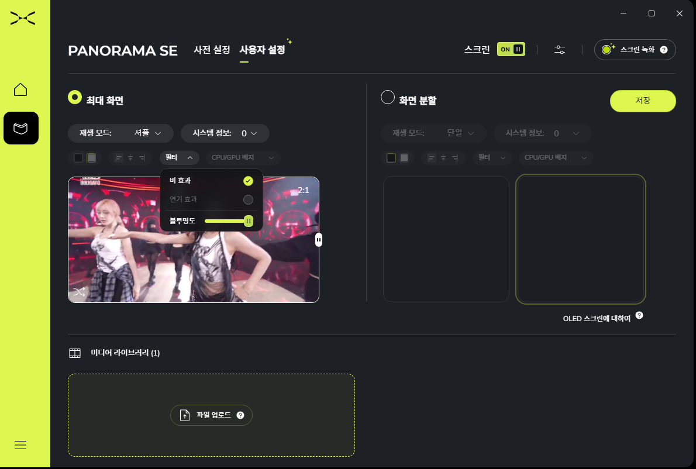The width and height of the screenshot is (696, 469).
Task: Open the sliders settings icon in header
Action: [x=560, y=50]
